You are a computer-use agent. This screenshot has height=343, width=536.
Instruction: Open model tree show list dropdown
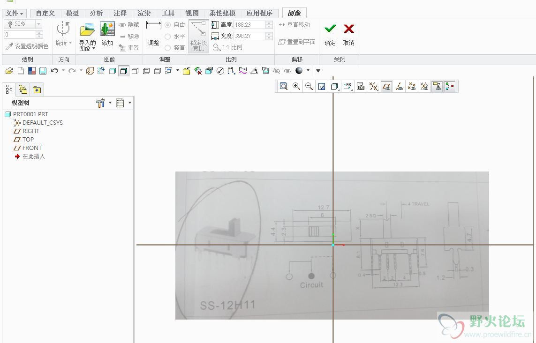click(129, 103)
